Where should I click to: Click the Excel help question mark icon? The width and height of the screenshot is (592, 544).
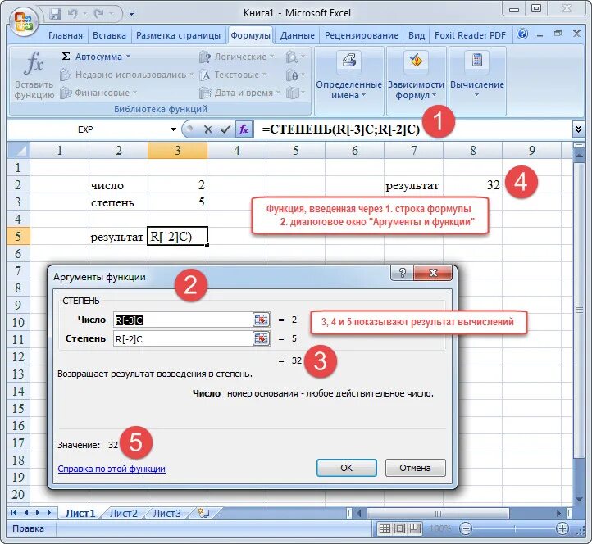click(522, 34)
